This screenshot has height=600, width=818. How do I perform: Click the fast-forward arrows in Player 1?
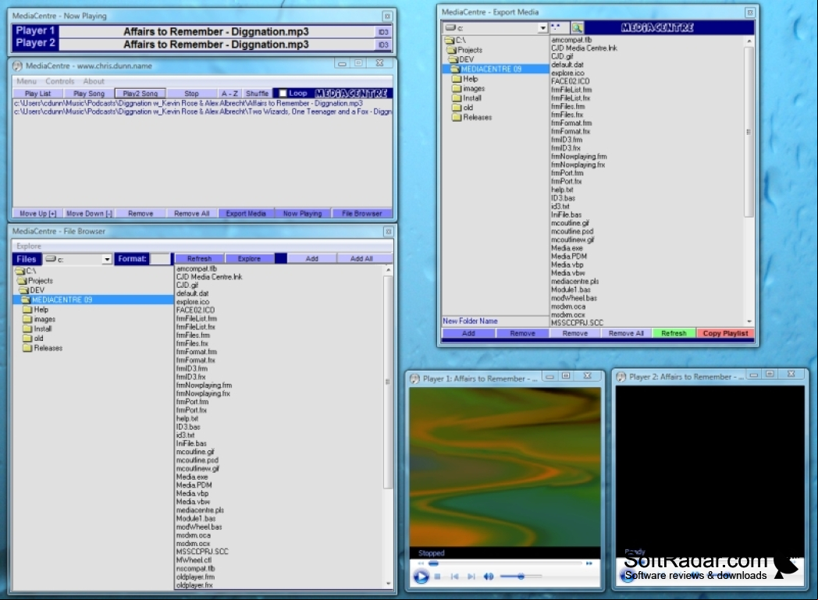(589, 563)
